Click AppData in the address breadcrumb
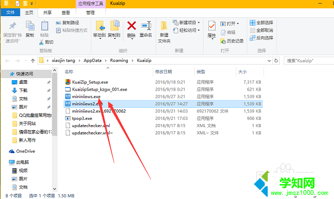Screen dimensions: 334x199 pyautogui.click(x=92, y=60)
